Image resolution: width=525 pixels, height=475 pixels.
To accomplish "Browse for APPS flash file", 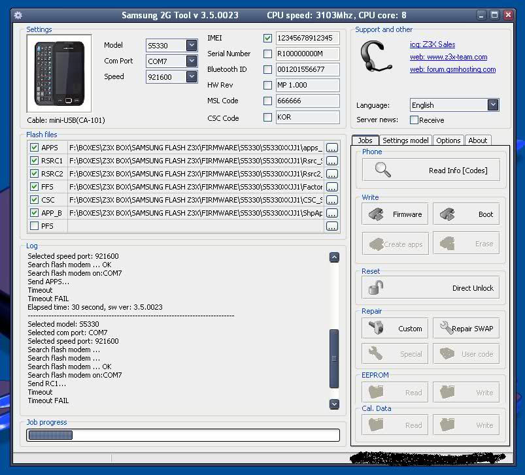I will point(332,148).
